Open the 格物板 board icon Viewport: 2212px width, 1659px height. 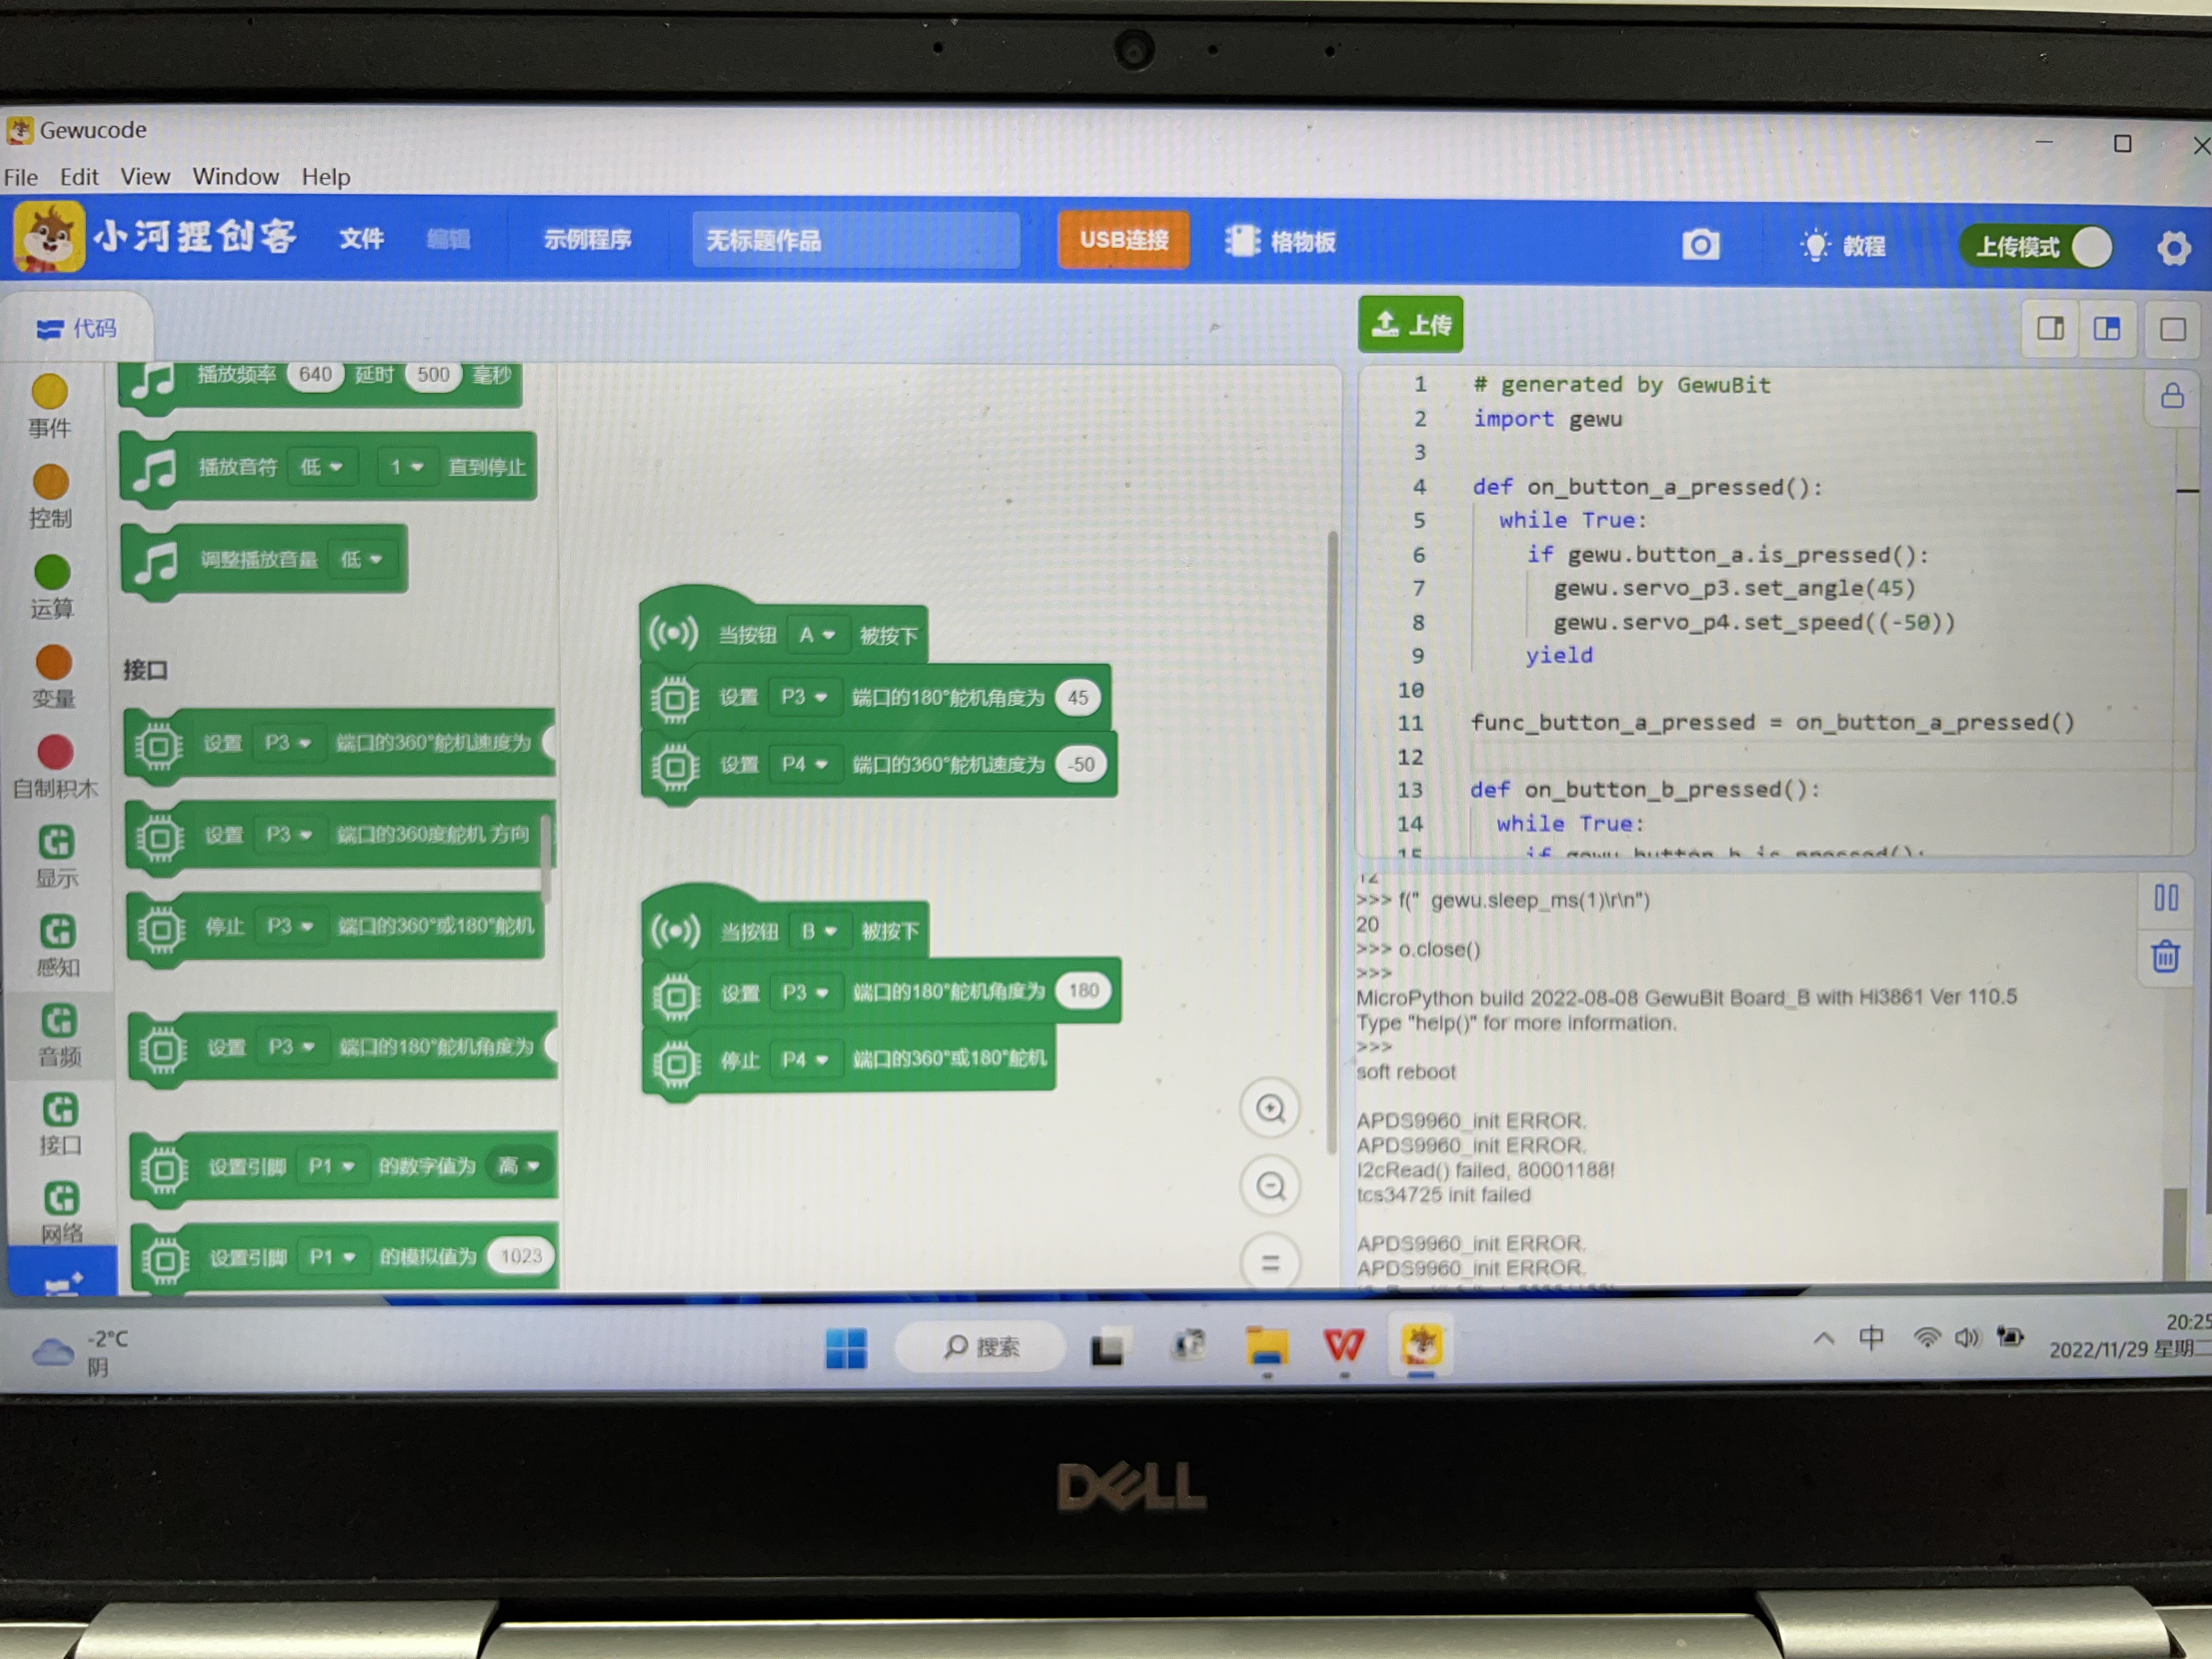[x=1281, y=241]
